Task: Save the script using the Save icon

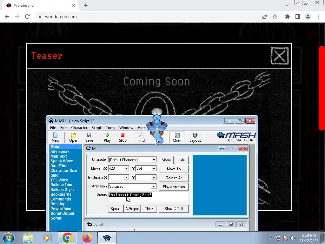Action: pyautogui.click(x=89, y=137)
